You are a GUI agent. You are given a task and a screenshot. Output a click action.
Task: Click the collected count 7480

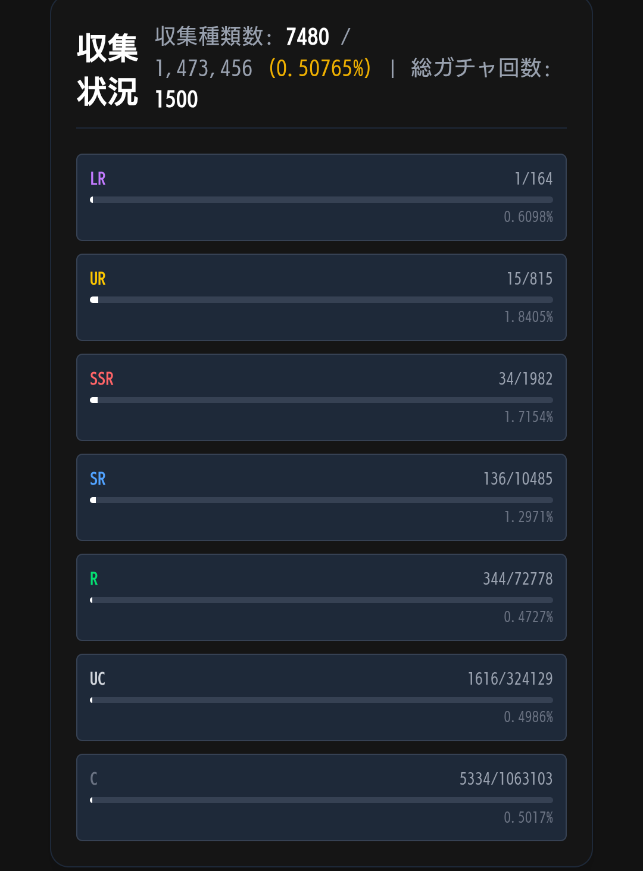pos(307,37)
